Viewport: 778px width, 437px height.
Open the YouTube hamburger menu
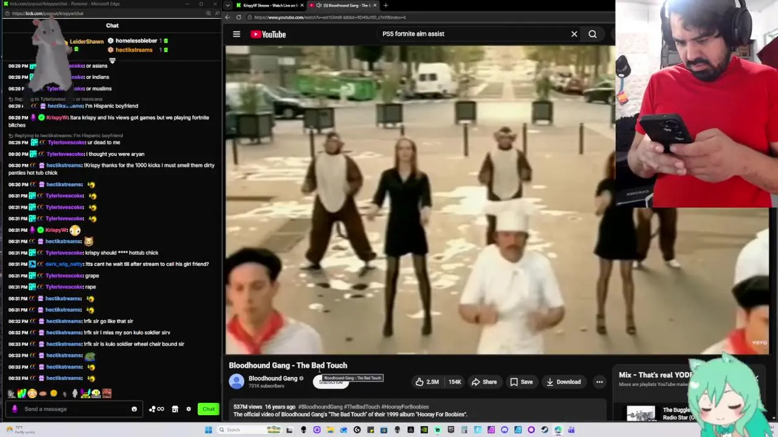pyautogui.click(x=236, y=34)
